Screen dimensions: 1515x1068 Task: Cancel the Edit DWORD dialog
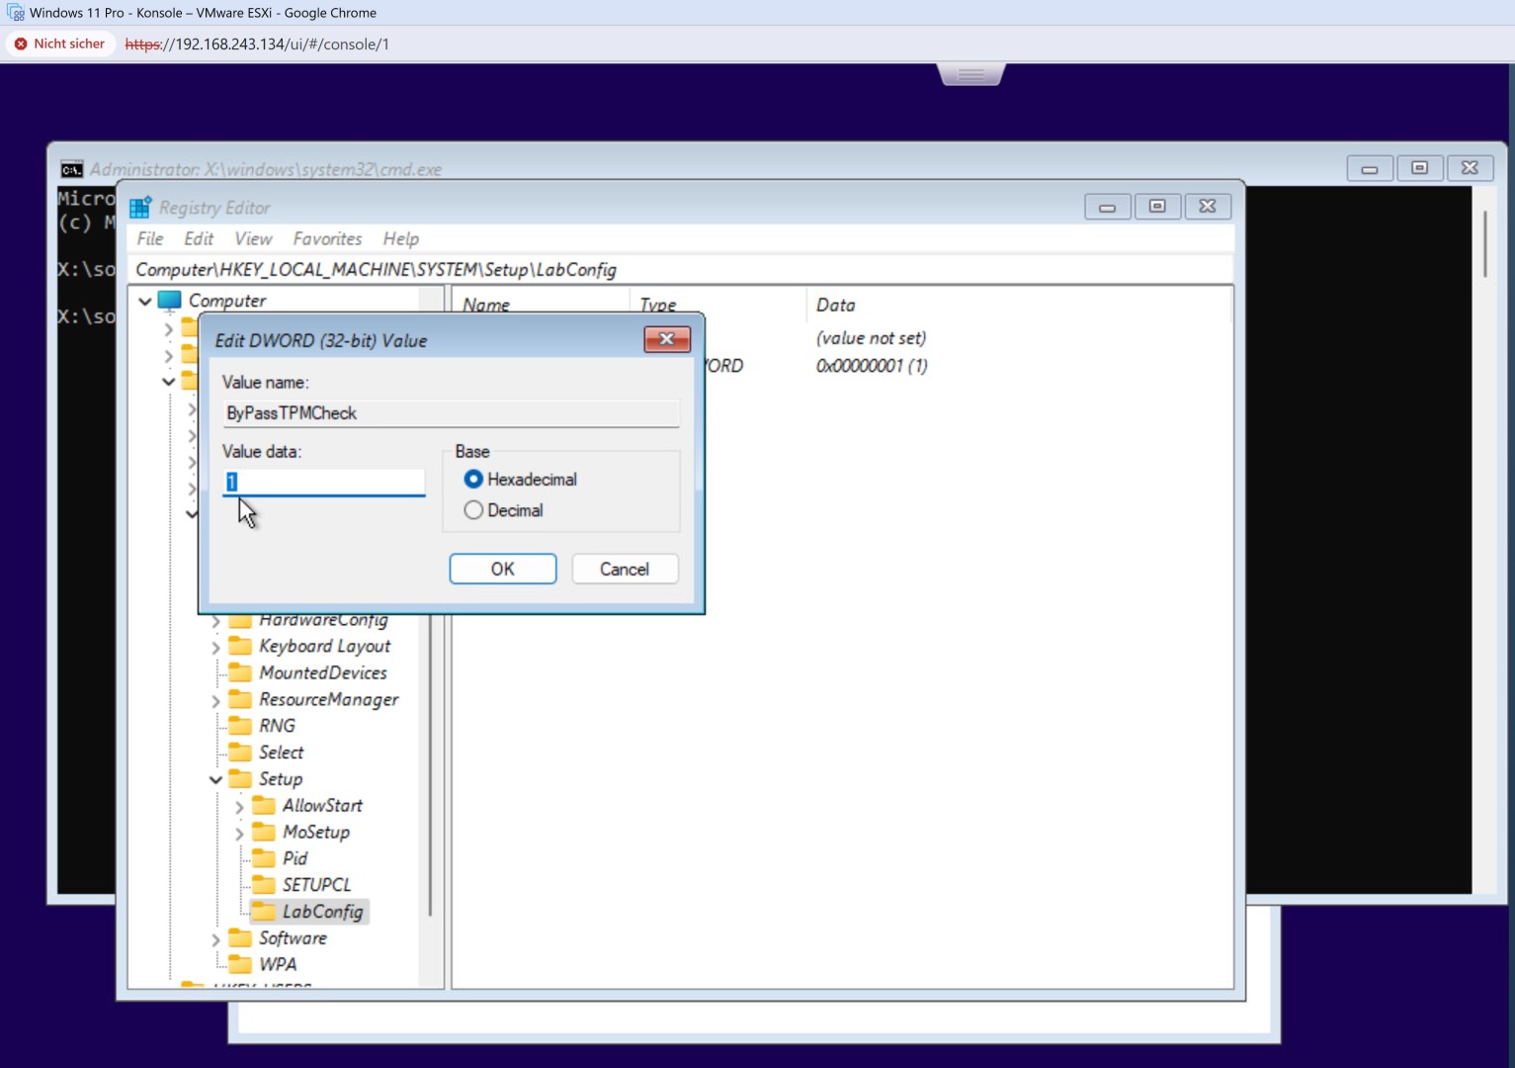(x=625, y=569)
